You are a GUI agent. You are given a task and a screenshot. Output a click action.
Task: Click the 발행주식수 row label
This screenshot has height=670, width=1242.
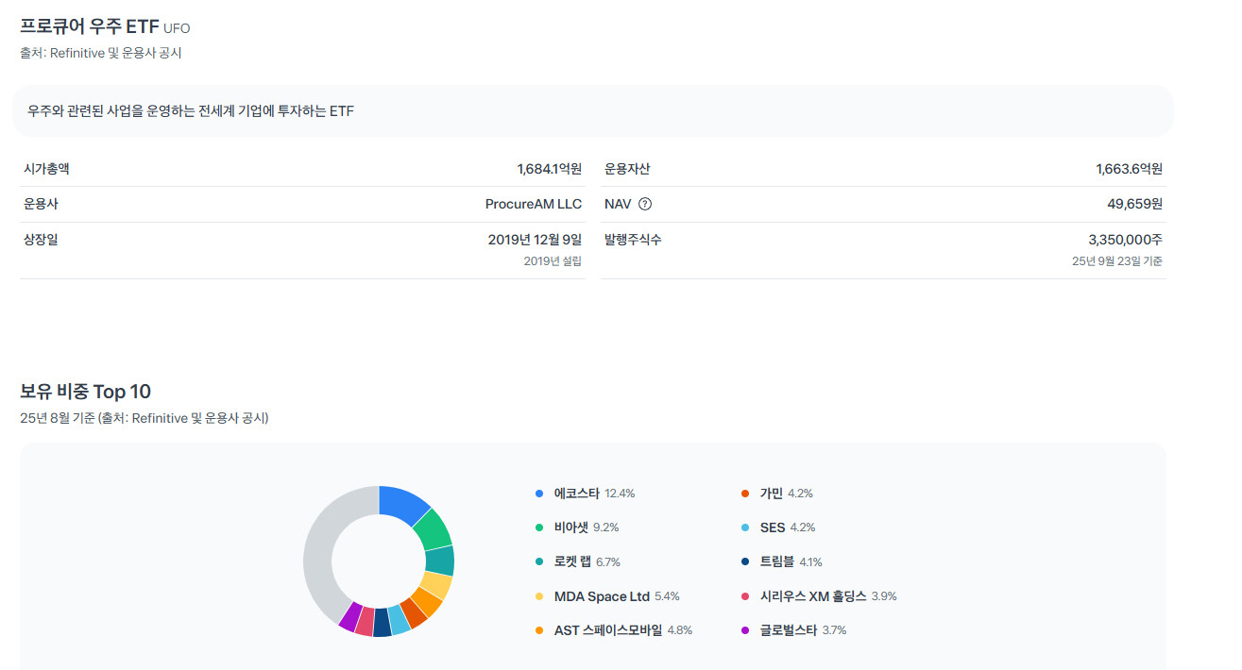(633, 240)
